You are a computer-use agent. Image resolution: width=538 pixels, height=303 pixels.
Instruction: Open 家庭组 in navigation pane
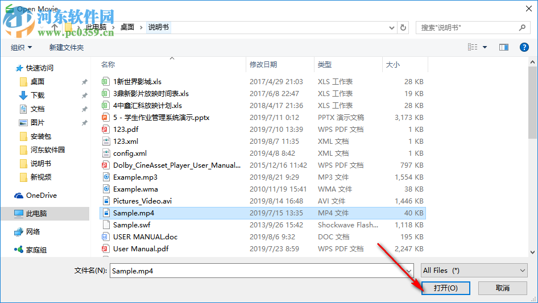tap(31, 250)
